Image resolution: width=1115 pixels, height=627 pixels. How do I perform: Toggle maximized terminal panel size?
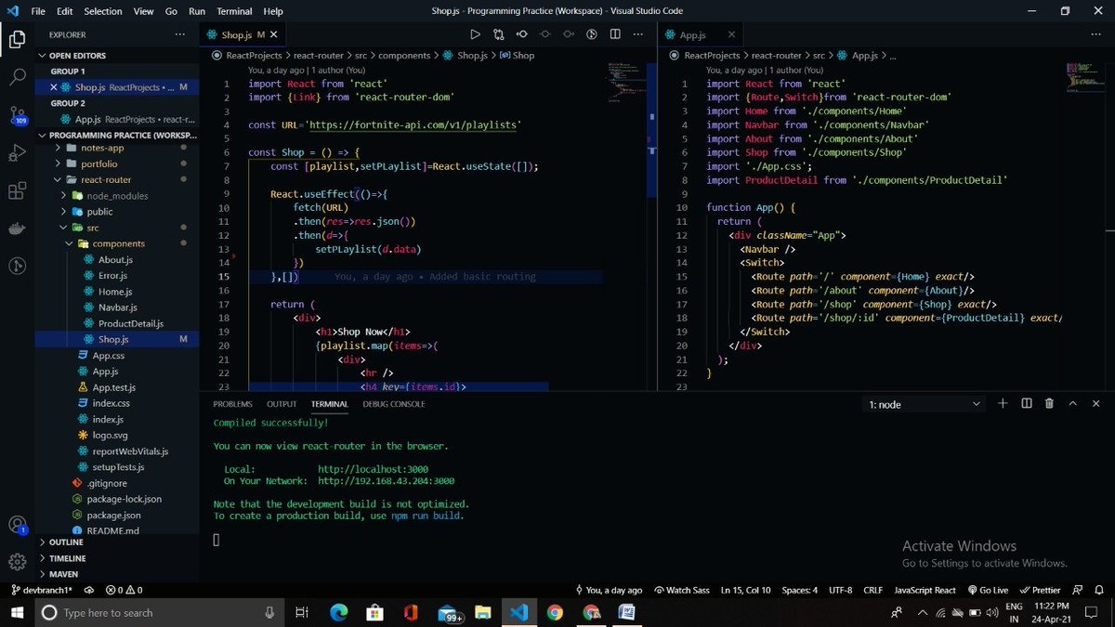click(1073, 404)
